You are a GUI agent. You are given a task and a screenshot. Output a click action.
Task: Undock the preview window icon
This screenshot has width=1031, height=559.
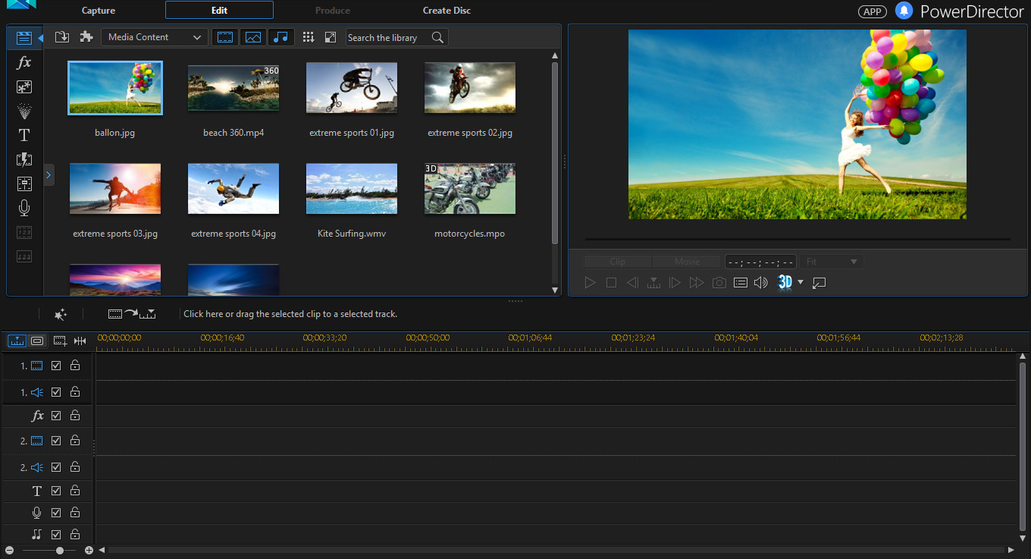point(819,283)
